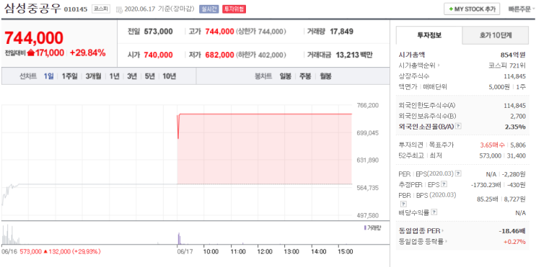Select 1일 line chart range
This screenshot has height=267, width=536.
48,76
